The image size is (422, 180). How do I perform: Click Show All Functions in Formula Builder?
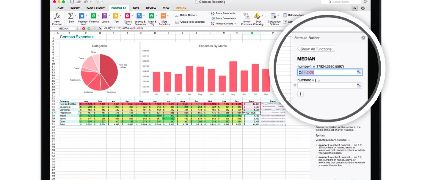point(316,49)
